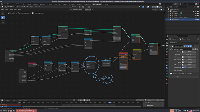Open the View Layer properties tab icon
Screen dimensions: 200x112
167,49
